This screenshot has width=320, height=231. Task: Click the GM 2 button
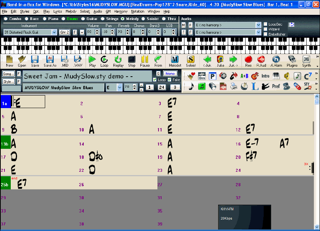[64, 32]
